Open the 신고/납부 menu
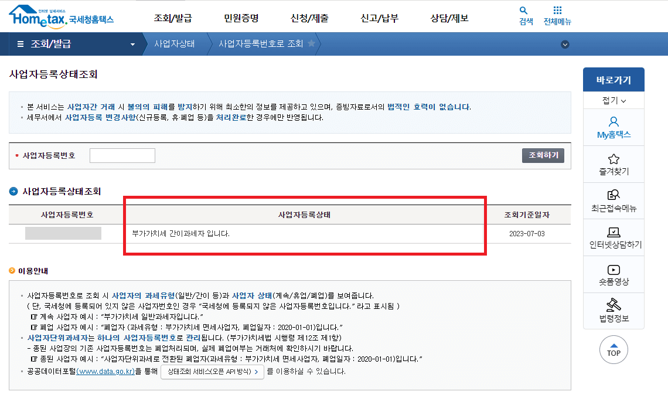The image size is (668, 398). [379, 18]
